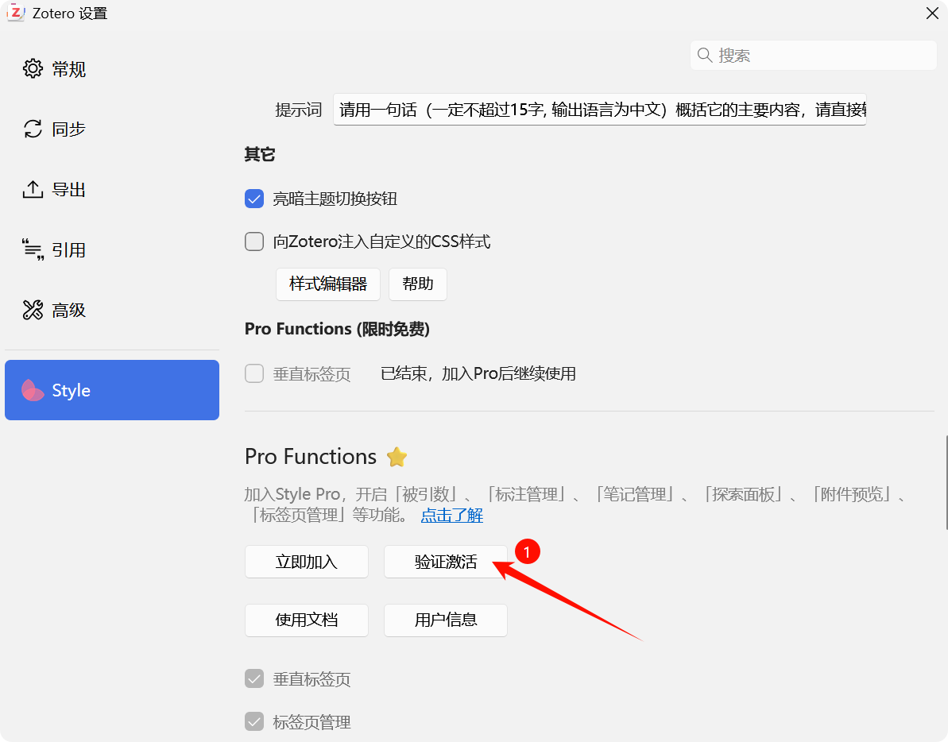The height and width of the screenshot is (742, 948).
Task: Click into the 提示词 prompt text box
Action: click(x=600, y=110)
